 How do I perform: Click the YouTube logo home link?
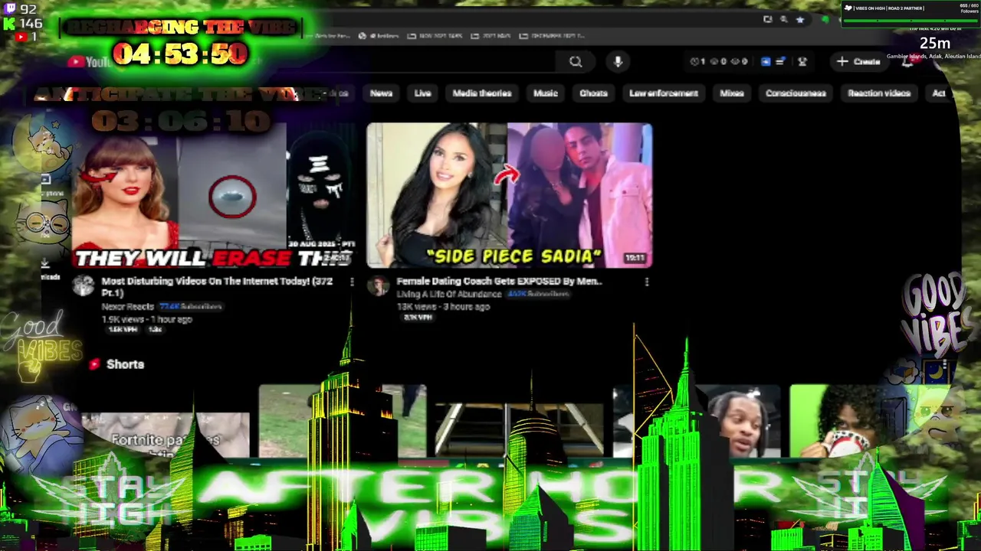pos(89,62)
